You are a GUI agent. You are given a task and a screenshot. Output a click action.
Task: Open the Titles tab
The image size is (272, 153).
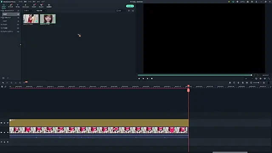pos(17,6)
